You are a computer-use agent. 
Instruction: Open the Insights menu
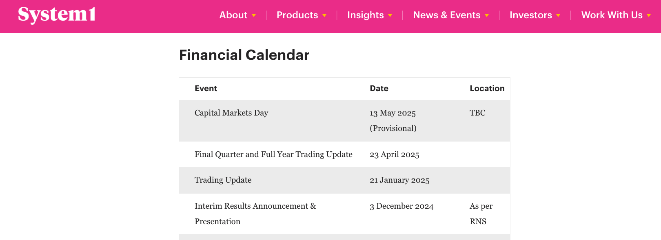tap(366, 15)
